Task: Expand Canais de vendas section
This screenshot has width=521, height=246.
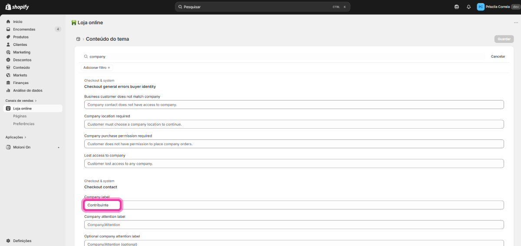Action: 21,101
